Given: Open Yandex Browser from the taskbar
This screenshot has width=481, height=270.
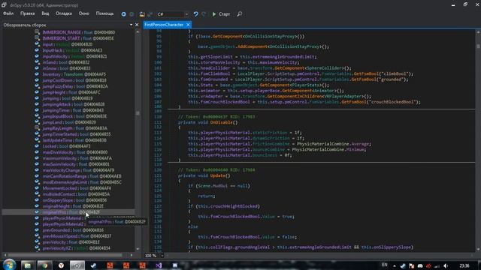Looking at the screenshot, I should (61, 265).
